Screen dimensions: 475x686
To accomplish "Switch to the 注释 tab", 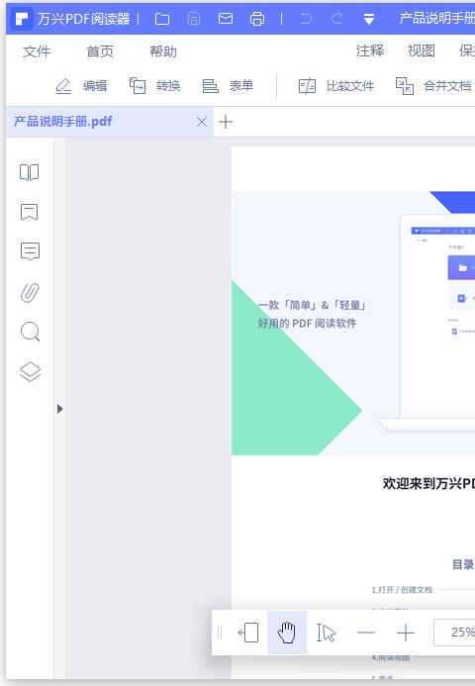I will point(370,50).
